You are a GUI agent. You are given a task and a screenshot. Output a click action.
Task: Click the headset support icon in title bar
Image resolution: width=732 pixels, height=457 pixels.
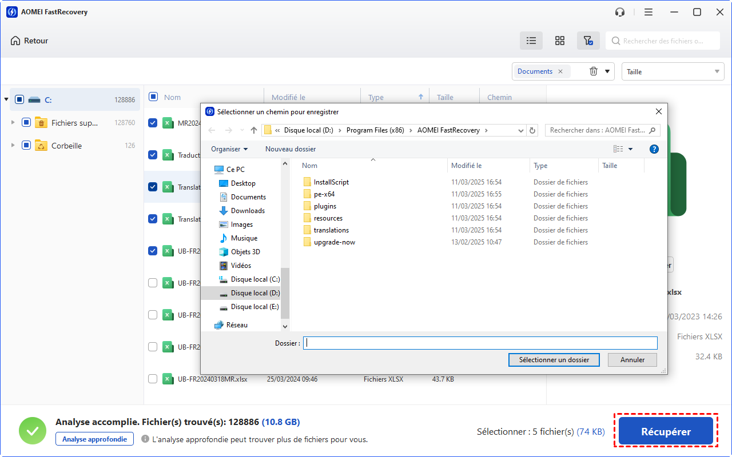tap(620, 12)
